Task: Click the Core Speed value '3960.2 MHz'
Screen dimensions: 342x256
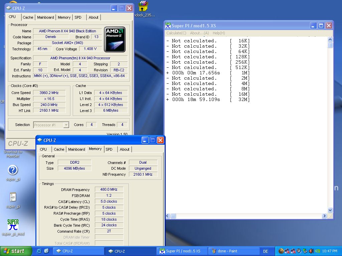Action: click(49, 93)
